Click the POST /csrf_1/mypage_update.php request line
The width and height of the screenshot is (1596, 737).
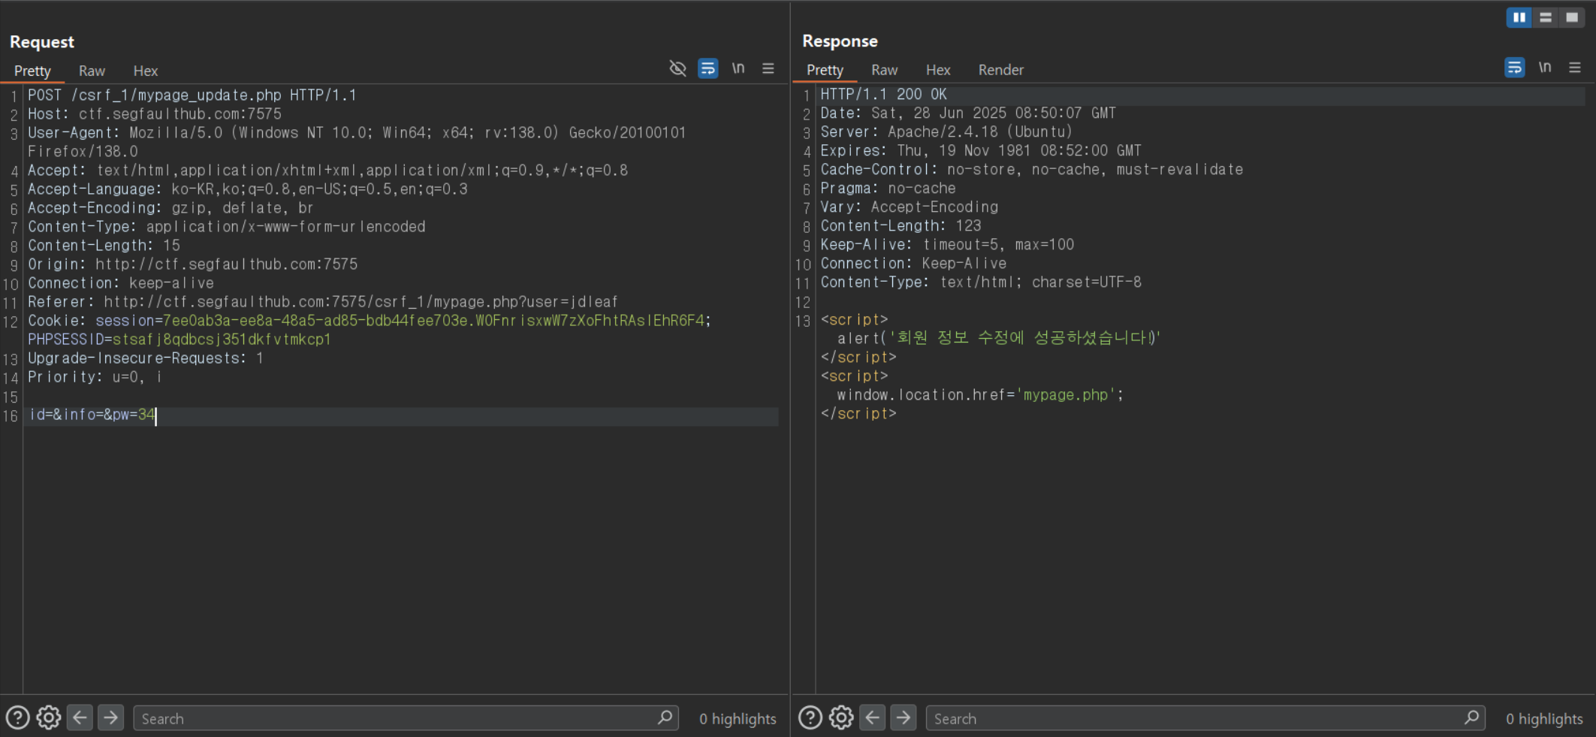192,95
